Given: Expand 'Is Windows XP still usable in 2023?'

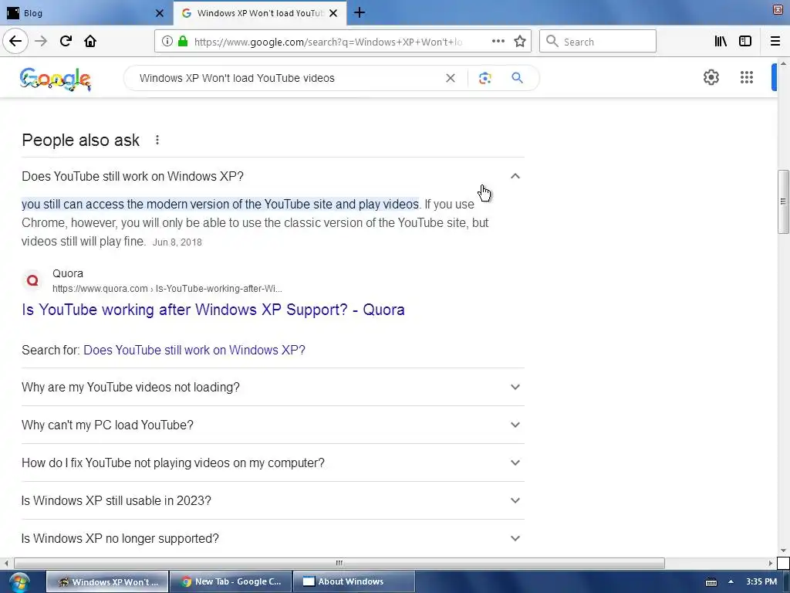Looking at the screenshot, I should (x=272, y=500).
